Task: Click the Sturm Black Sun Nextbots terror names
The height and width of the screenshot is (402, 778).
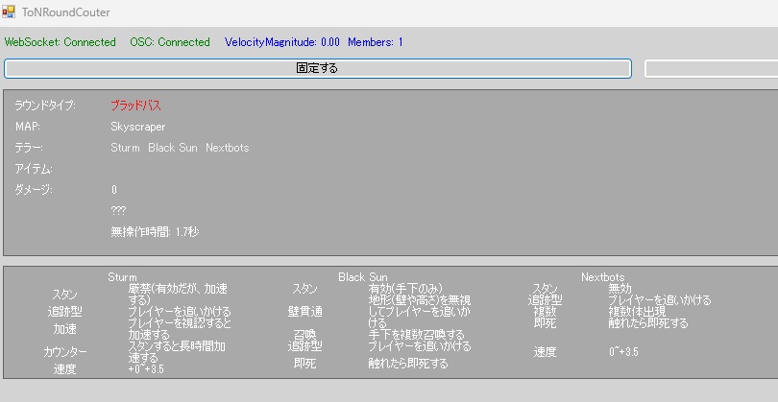Action: (x=180, y=148)
